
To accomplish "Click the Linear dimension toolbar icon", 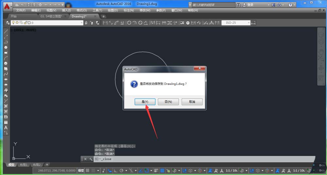I will click(105, 23).
